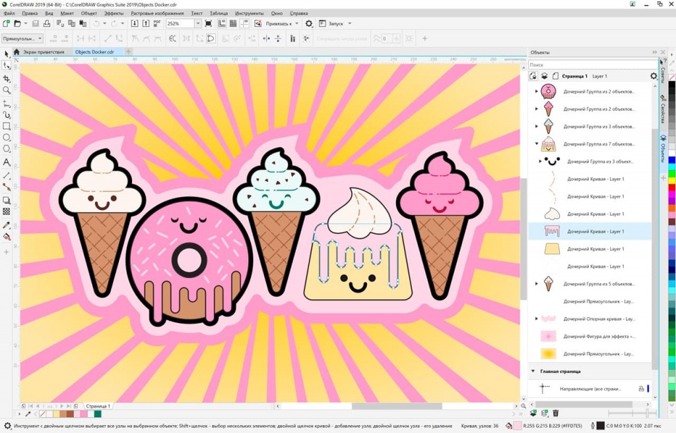This screenshot has height=433, width=676.
Task: Select Дочерний Фигура для эффекта row
Action: 590,336
